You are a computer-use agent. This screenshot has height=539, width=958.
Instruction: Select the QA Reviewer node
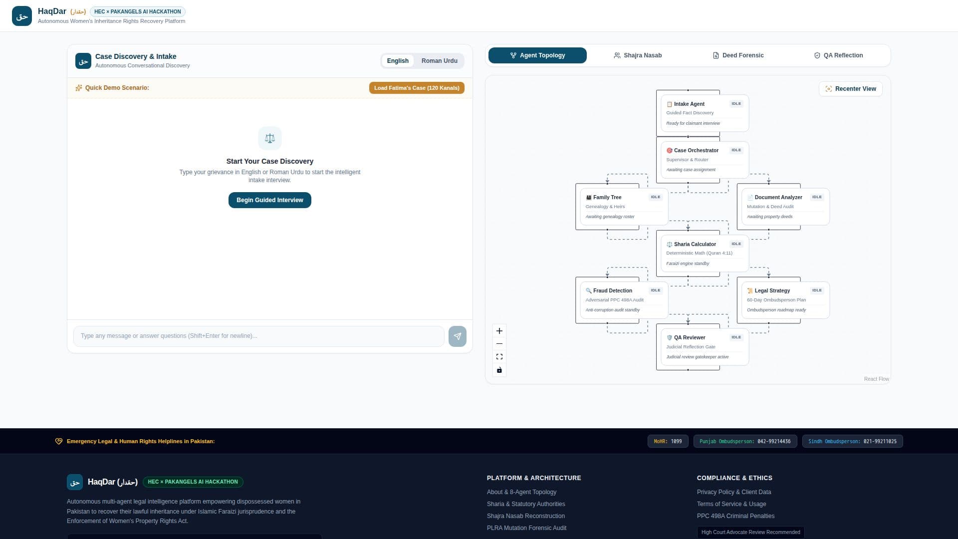pos(705,347)
